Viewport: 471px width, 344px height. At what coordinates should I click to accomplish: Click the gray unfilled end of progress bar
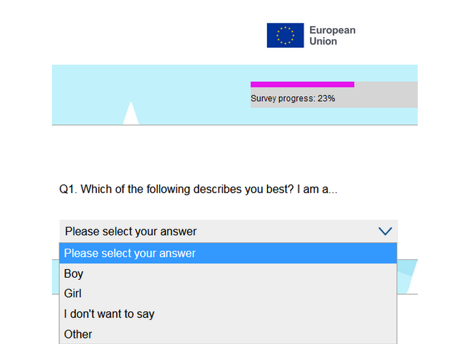(x=386, y=85)
